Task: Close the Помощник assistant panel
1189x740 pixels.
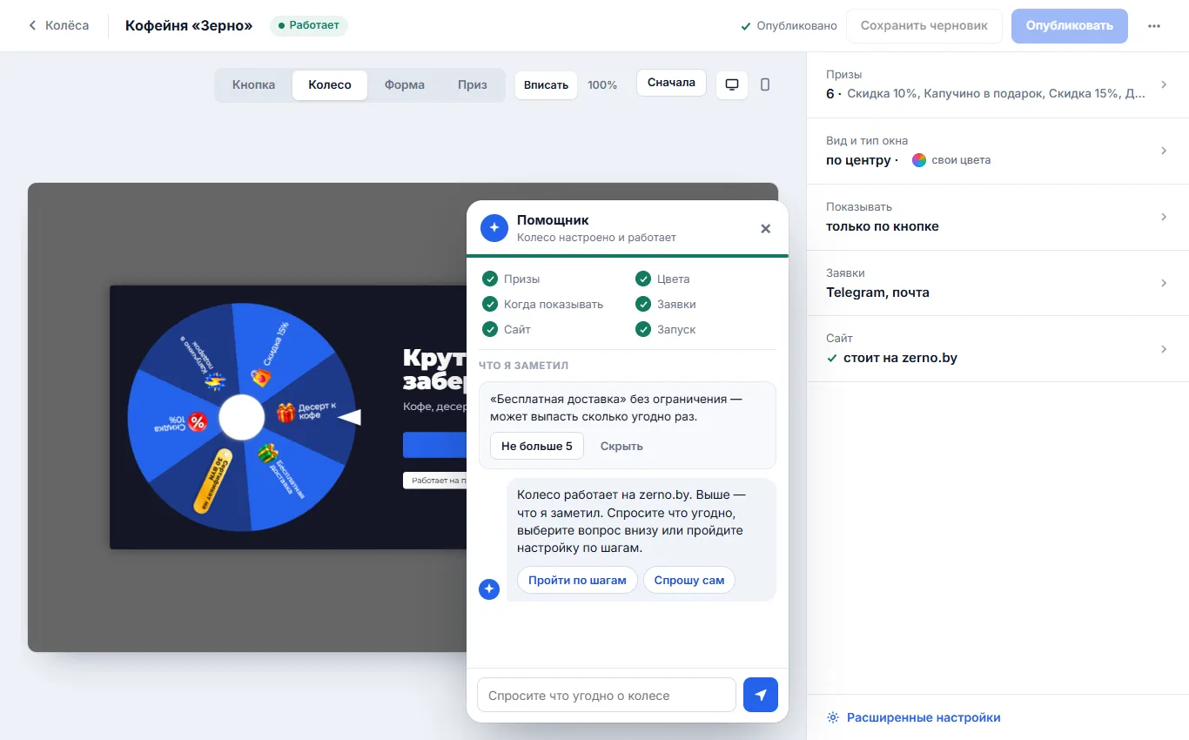Action: point(766,228)
